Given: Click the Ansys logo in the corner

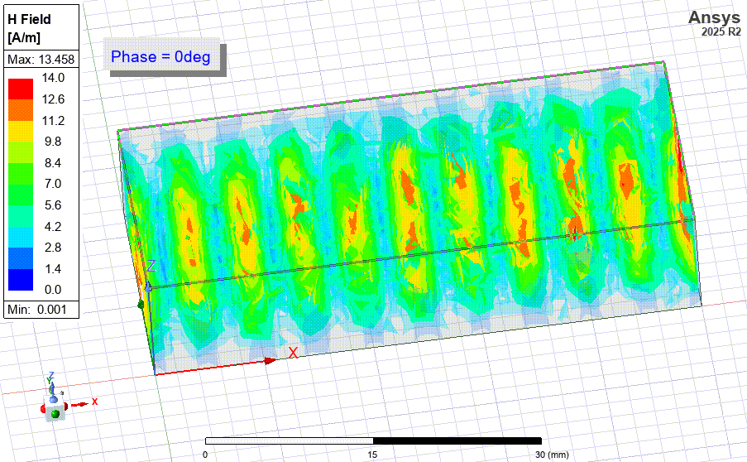Looking at the screenshot, I should (715, 18).
